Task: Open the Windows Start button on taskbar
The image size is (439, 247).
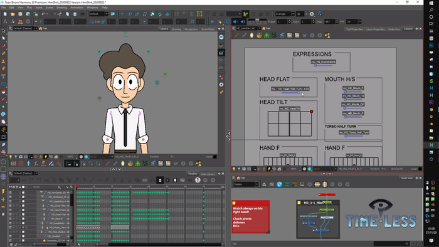Action: click(431, 3)
